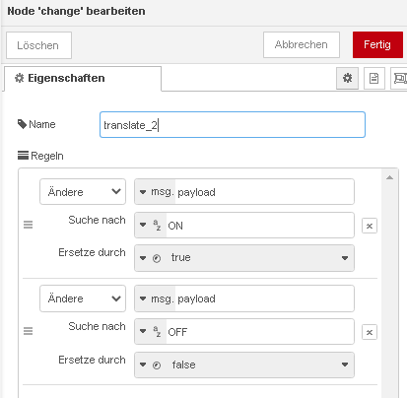Image resolution: width=407 pixels, height=398 pixels.
Task: Open type selector for ON search value
Action: click(x=151, y=226)
